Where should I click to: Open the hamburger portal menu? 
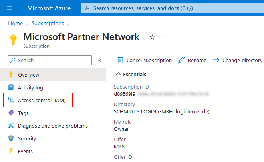(x=10, y=8)
